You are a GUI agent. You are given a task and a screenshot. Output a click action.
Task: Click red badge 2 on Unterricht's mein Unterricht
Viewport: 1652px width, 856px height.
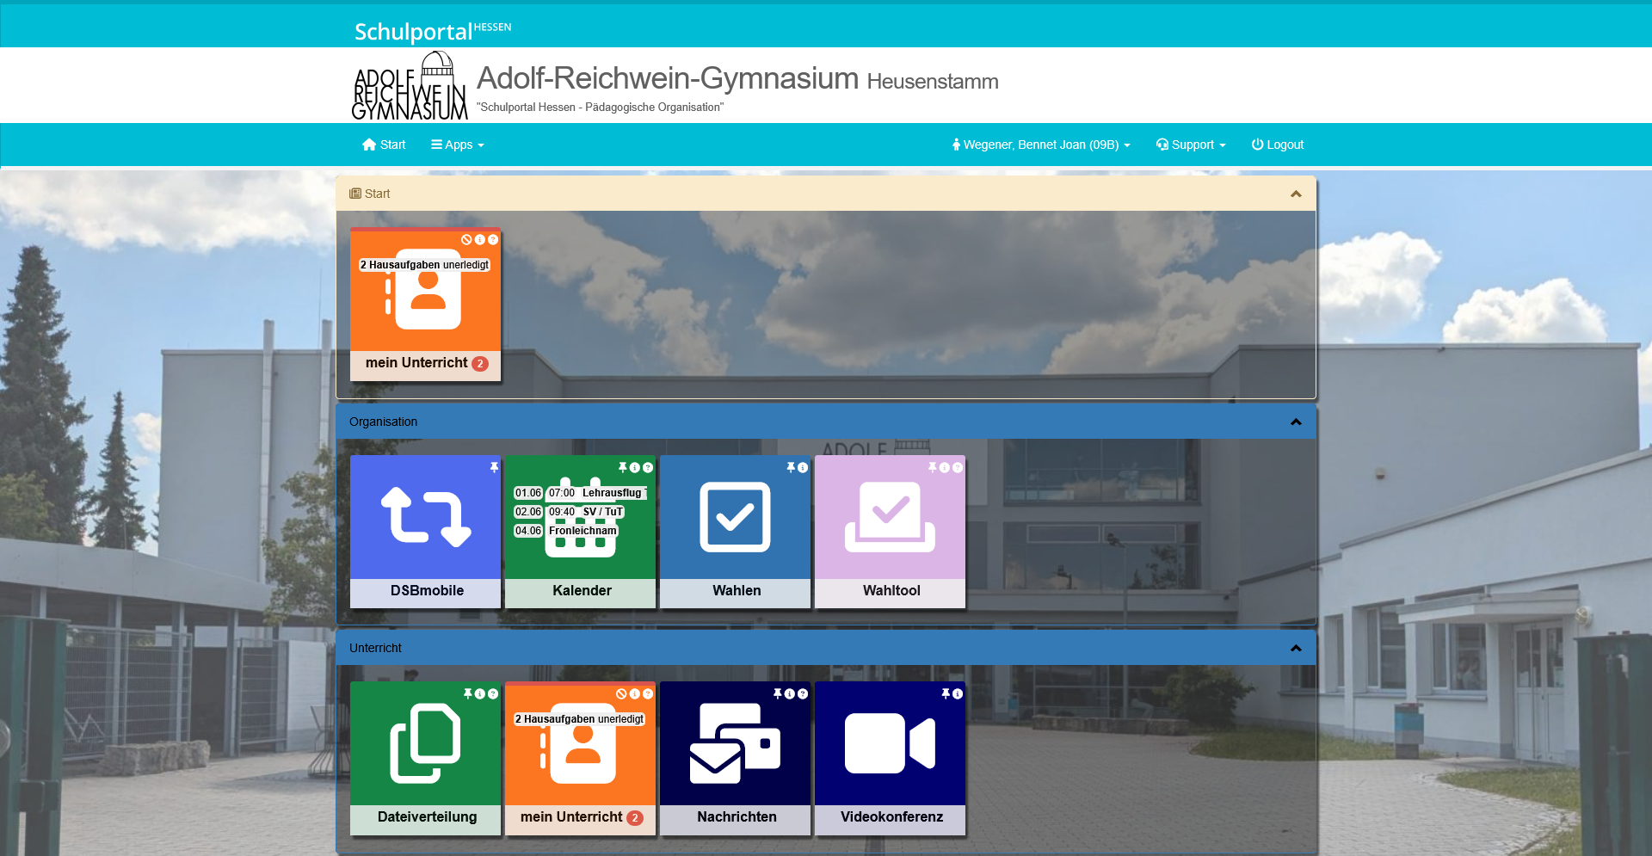point(635,818)
